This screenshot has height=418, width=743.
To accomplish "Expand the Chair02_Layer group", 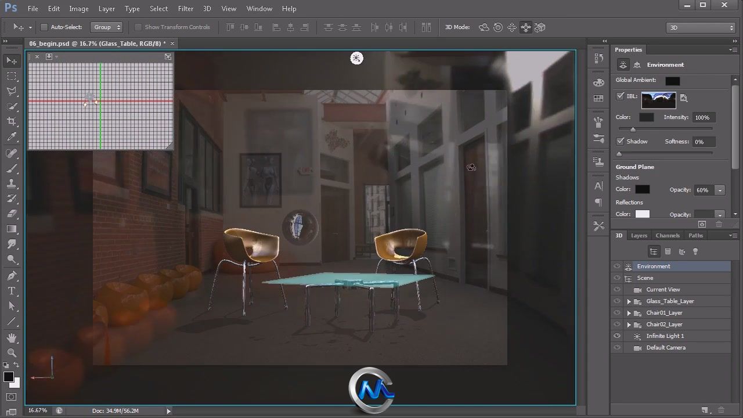I will tap(629, 325).
